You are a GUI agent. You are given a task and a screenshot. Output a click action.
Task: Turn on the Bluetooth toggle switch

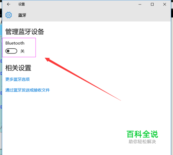[11, 51]
